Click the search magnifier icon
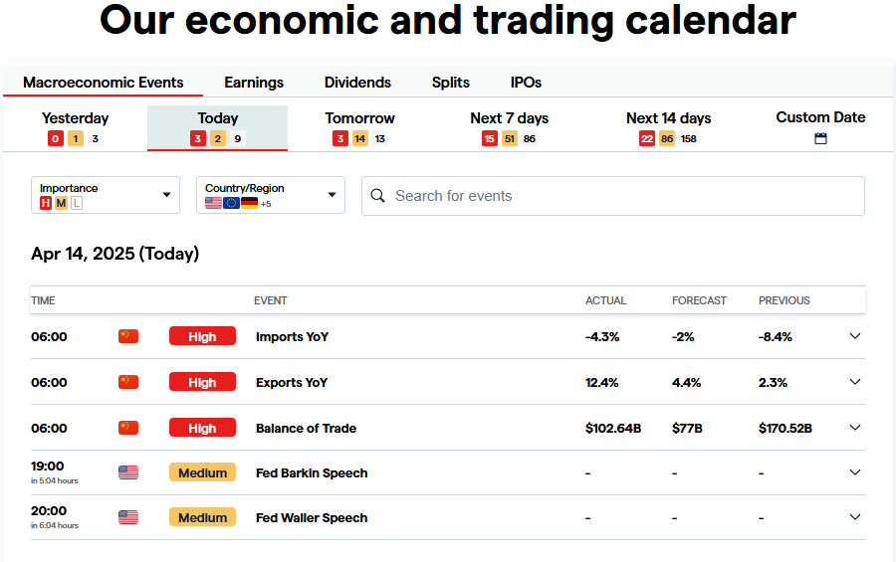The width and height of the screenshot is (896, 562). click(378, 196)
